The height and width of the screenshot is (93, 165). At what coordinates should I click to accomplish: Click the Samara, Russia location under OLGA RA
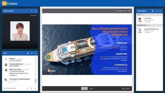[149, 20]
